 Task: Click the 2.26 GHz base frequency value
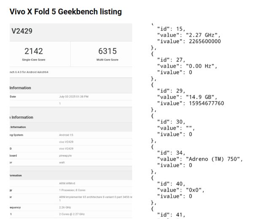coord(65,207)
